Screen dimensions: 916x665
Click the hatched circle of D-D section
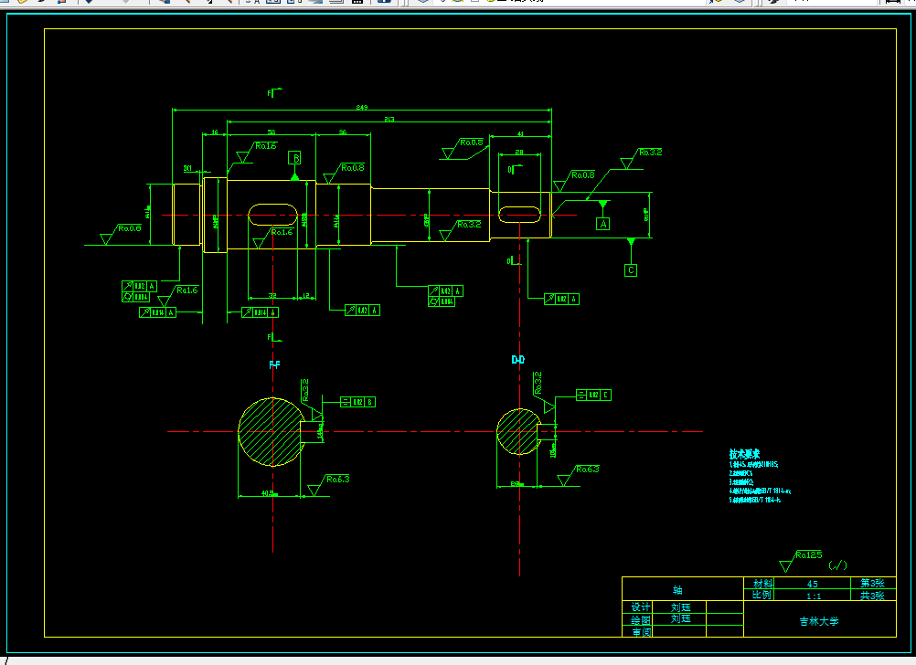click(x=518, y=432)
